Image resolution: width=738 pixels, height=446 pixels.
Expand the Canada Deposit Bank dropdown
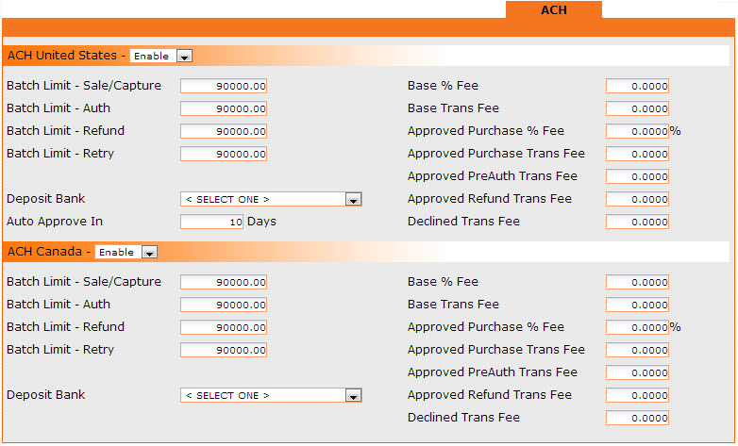click(x=271, y=396)
